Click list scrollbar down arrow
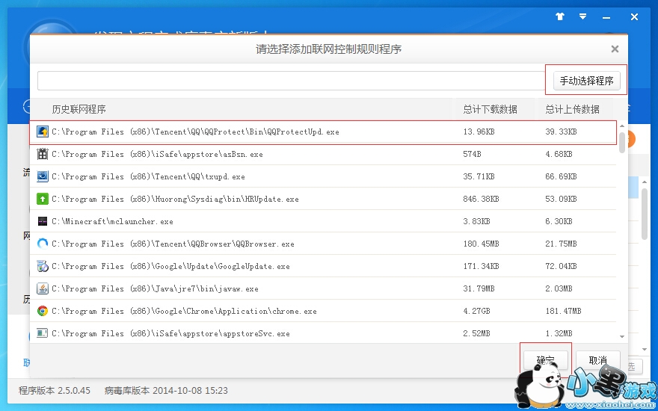This screenshot has height=411, width=658. pos(622,336)
